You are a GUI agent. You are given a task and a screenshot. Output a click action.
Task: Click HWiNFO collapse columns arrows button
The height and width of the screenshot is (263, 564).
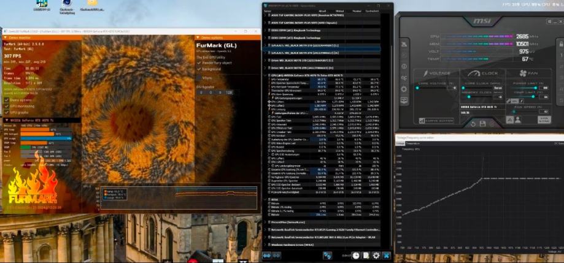coord(277,256)
